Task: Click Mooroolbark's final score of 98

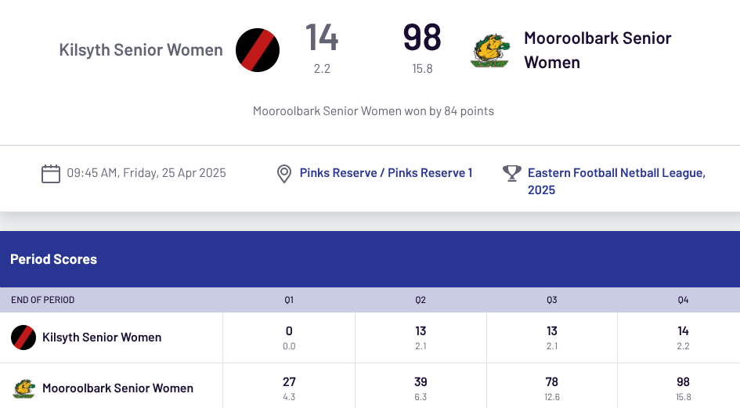Action: click(x=422, y=38)
